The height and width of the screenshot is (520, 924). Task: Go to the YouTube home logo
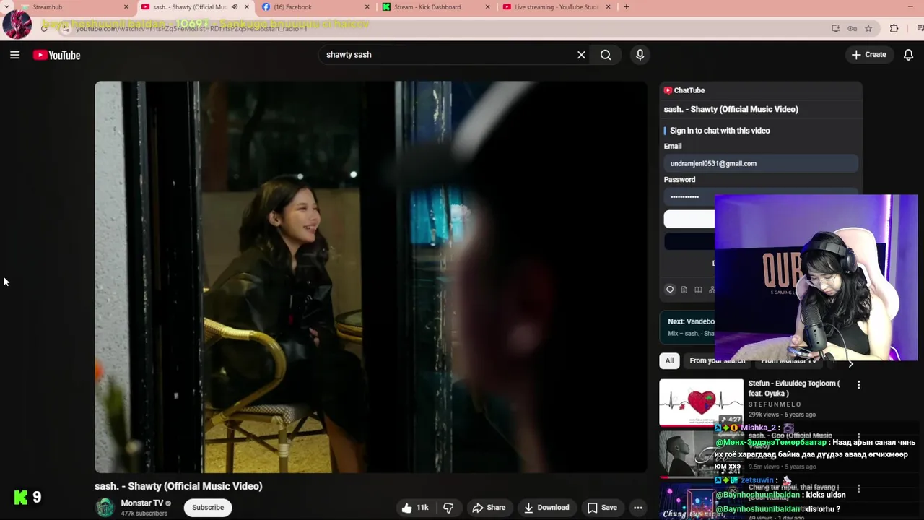pyautogui.click(x=56, y=55)
